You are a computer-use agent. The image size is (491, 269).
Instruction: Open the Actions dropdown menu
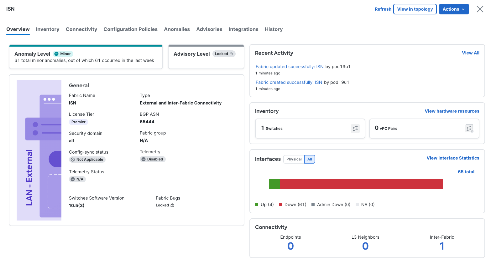pos(454,9)
